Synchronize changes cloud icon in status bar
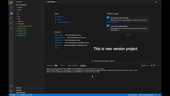The height and width of the screenshot is (96, 170). click(18, 95)
